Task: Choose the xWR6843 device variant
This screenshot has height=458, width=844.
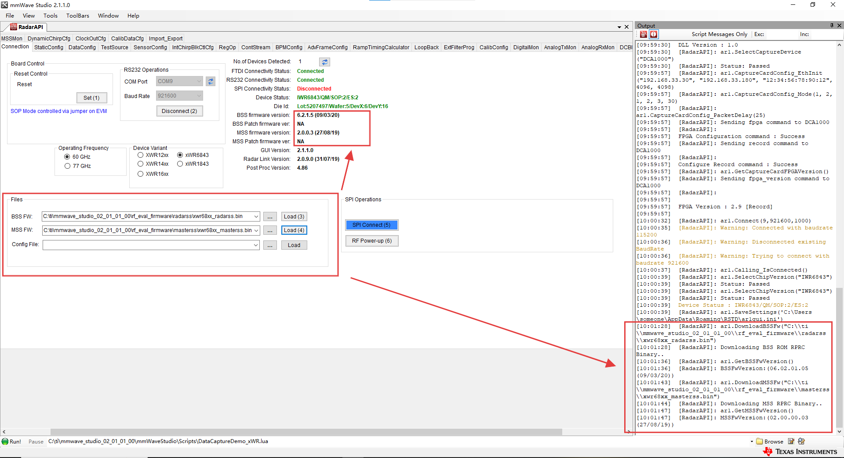Action: coord(180,155)
